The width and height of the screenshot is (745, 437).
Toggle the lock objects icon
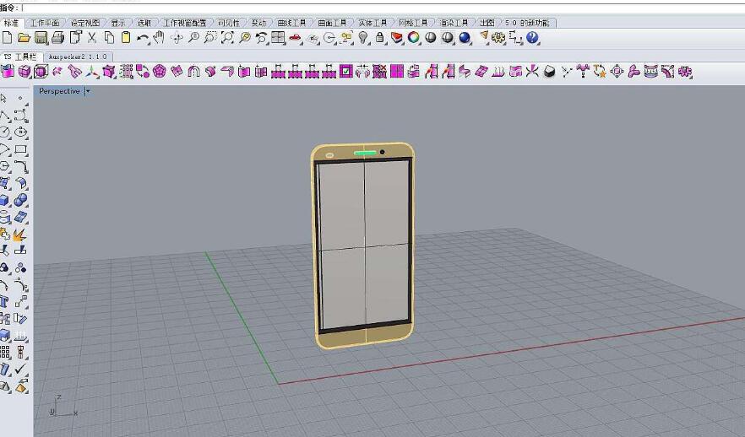click(380, 38)
